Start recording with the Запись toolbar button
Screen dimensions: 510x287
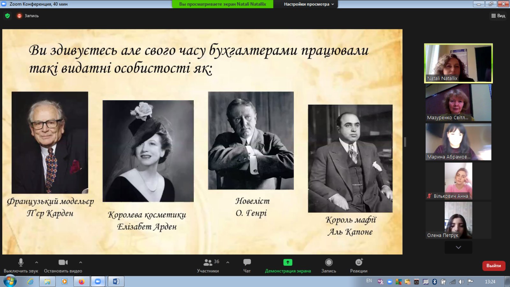329,266
